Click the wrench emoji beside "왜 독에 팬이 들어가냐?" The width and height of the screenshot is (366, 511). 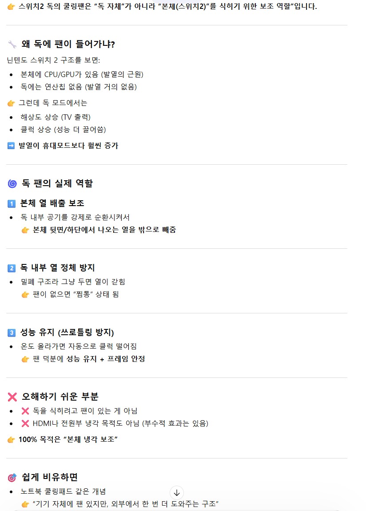coord(12,44)
